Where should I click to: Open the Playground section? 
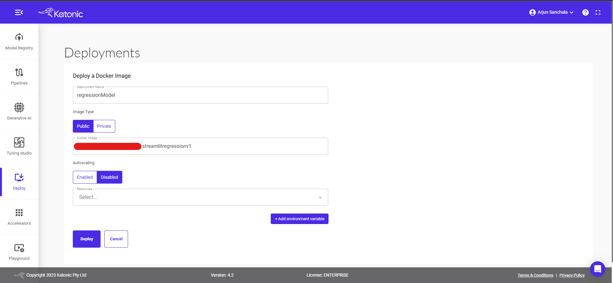(19, 252)
